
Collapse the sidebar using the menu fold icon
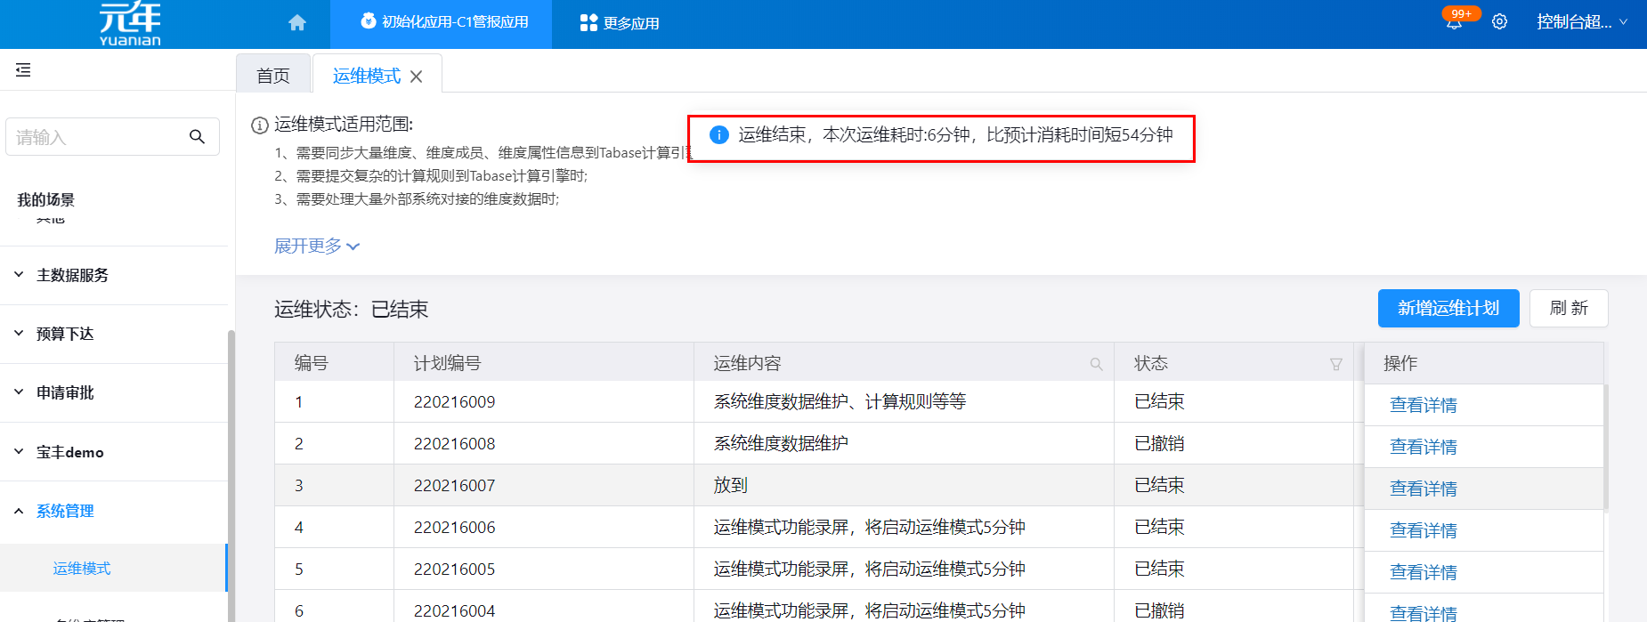[23, 70]
